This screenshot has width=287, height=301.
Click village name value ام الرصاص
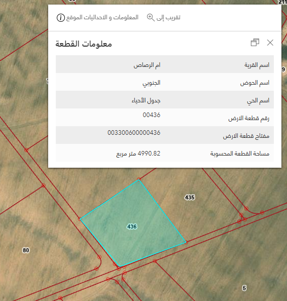pyautogui.click(x=147, y=65)
